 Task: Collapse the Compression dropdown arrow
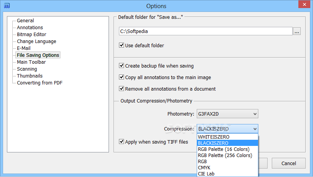[x=255, y=129]
